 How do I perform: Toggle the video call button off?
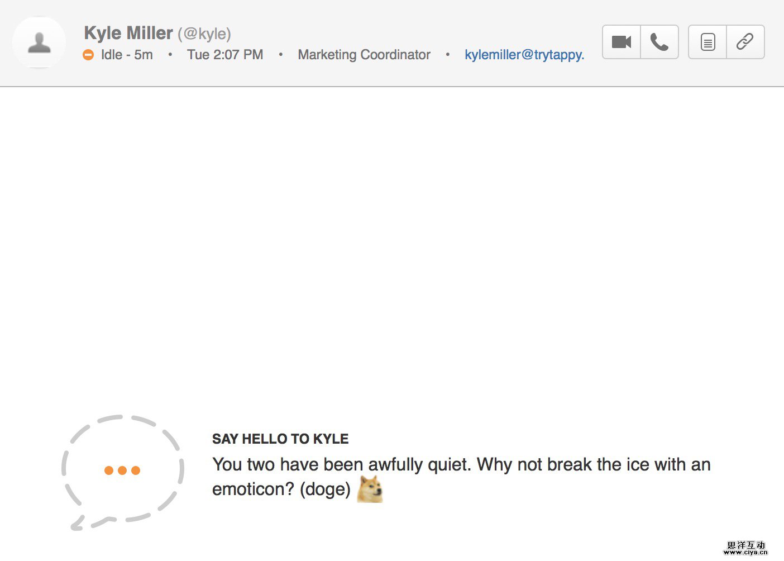[x=620, y=41]
